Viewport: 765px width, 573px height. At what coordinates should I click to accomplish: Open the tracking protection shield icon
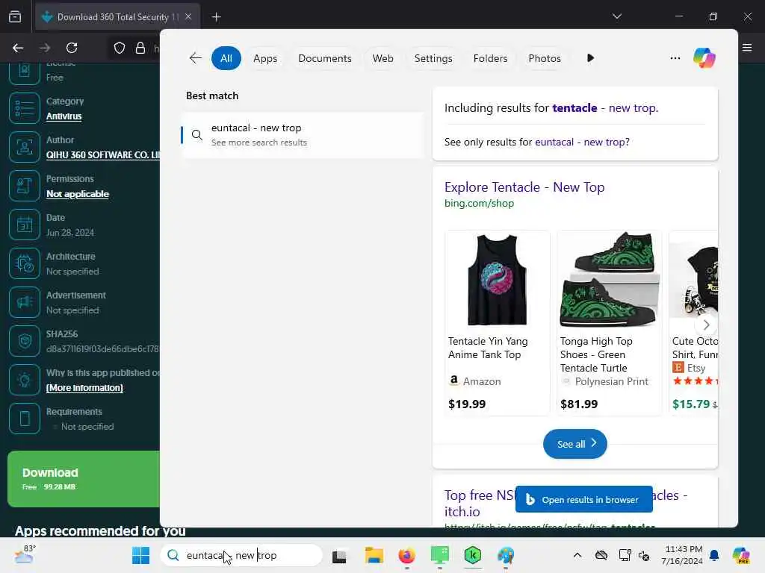tap(120, 48)
